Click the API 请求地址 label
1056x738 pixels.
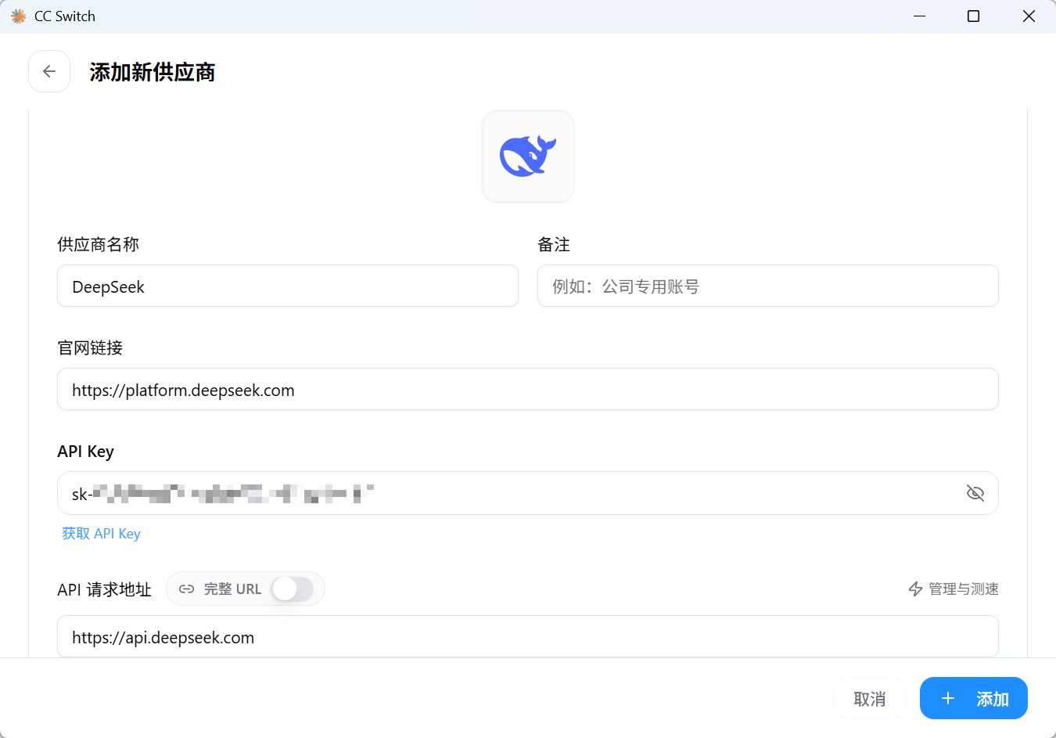point(104,589)
